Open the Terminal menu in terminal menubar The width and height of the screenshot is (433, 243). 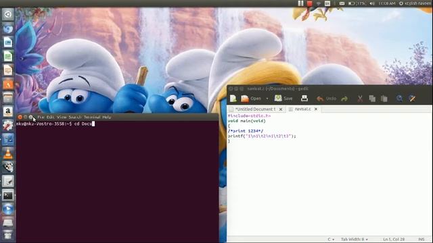pos(92,117)
